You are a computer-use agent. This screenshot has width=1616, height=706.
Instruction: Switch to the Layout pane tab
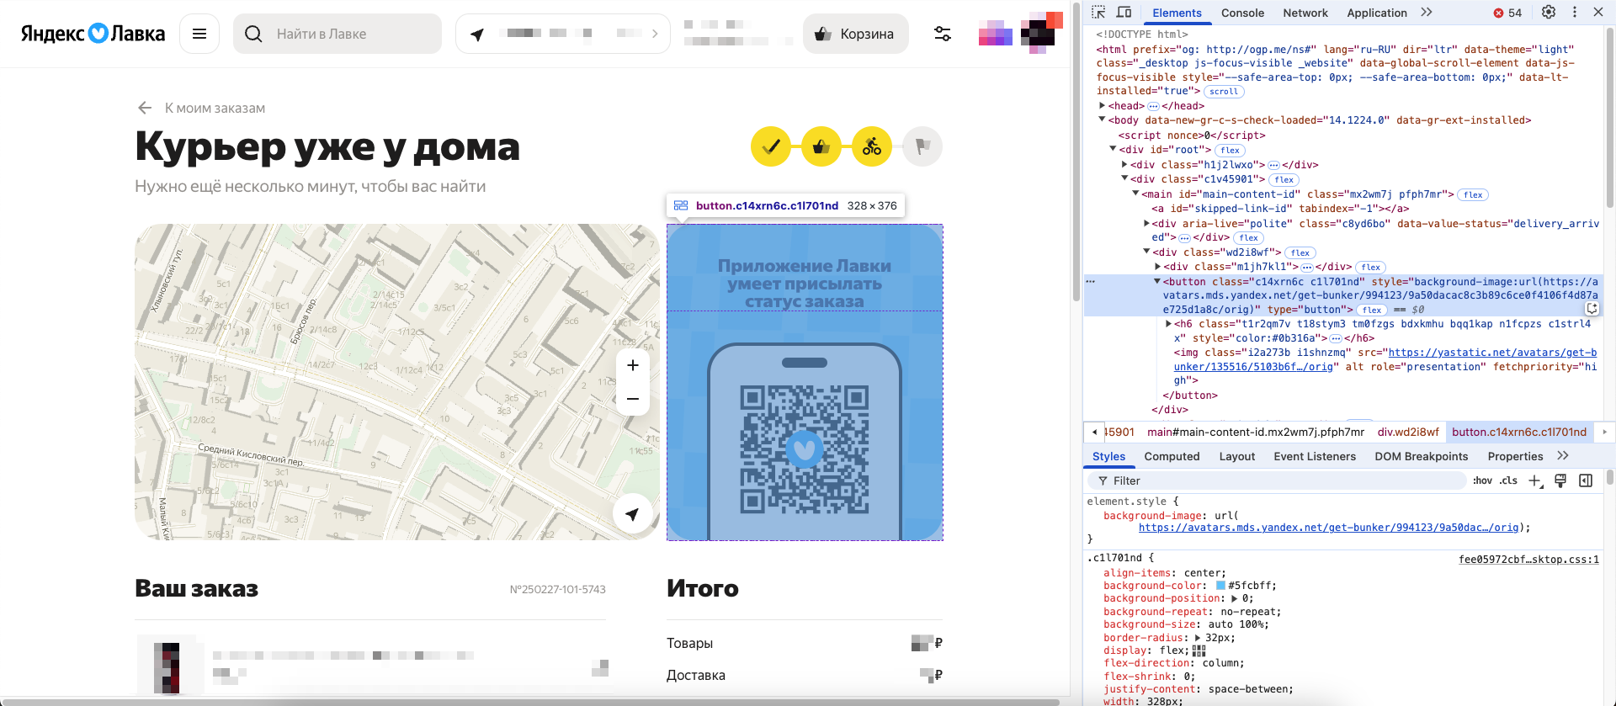coord(1236,456)
